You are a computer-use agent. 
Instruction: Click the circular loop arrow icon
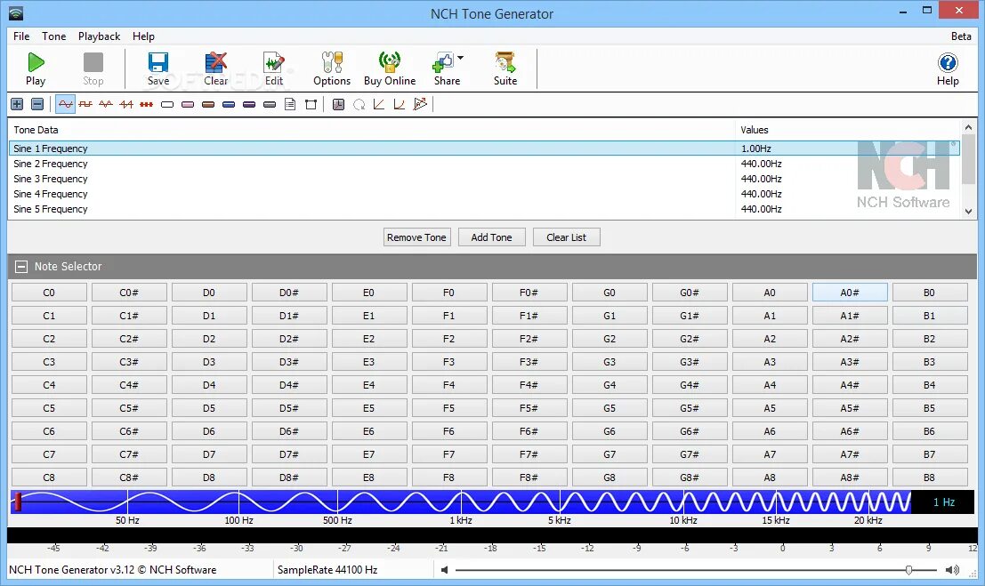(359, 104)
